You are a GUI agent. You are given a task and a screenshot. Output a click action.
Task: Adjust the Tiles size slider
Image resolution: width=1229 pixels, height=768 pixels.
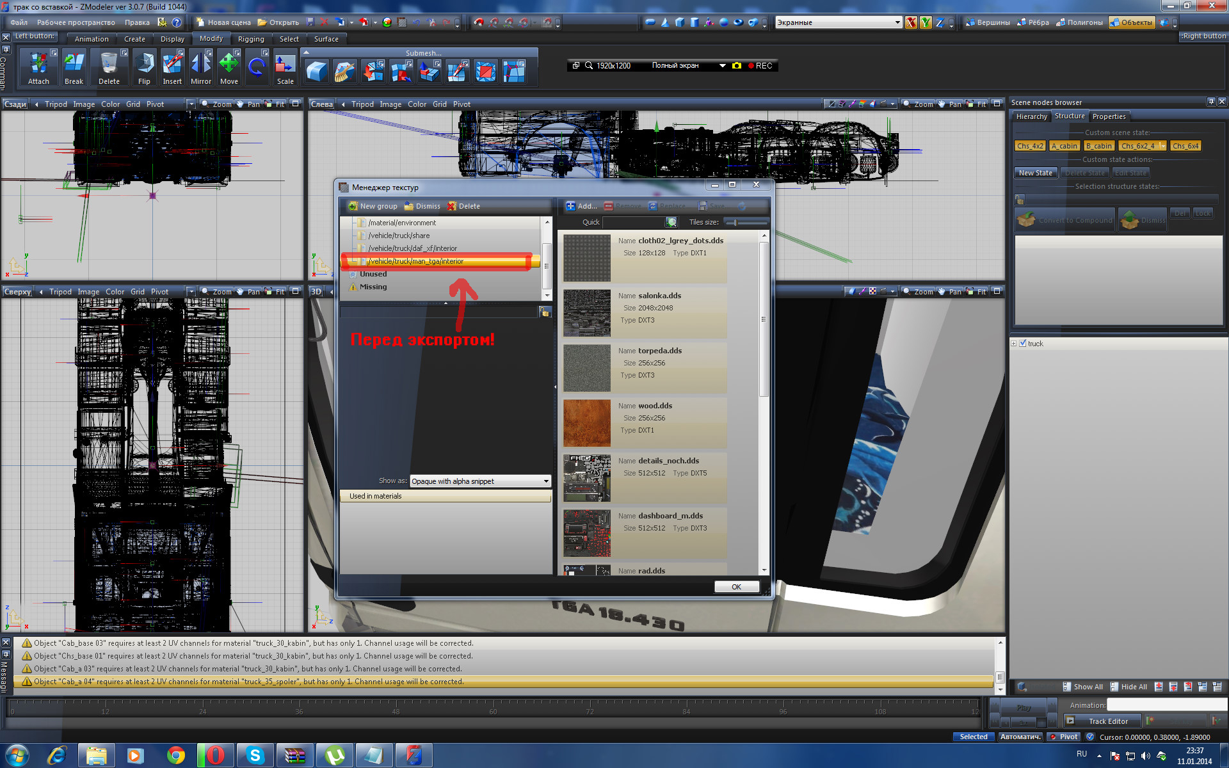point(736,222)
